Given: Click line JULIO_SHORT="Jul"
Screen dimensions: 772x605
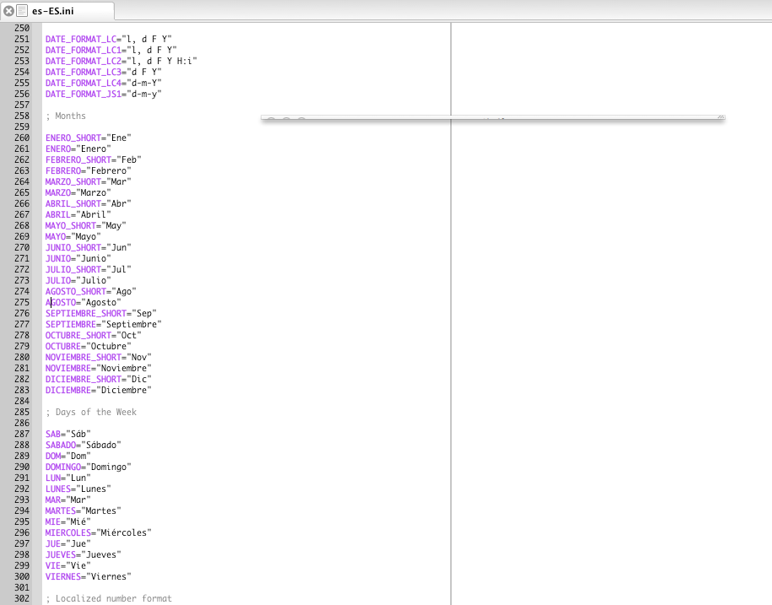Looking at the screenshot, I should coord(88,269).
